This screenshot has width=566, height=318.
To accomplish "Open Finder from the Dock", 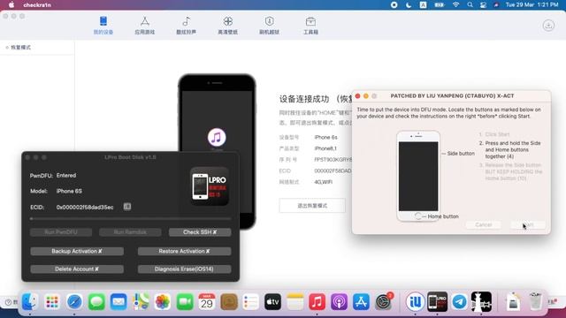I will (x=29, y=302).
